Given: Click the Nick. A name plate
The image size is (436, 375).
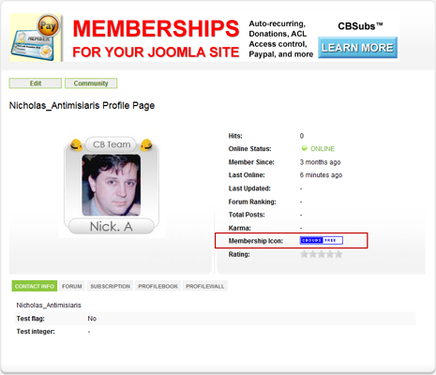Looking at the screenshot, I should click(112, 227).
